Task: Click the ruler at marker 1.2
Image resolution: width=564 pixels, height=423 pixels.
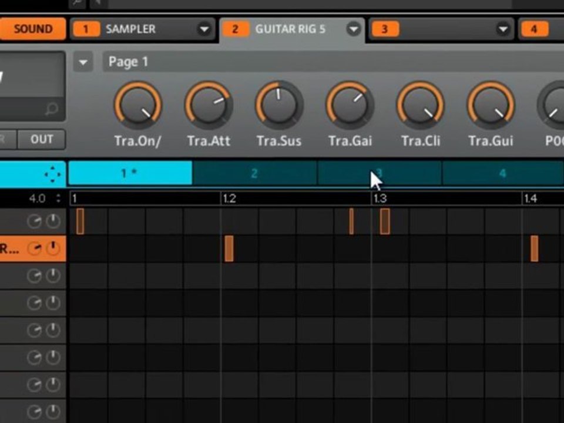Action: pyautogui.click(x=229, y=199)
